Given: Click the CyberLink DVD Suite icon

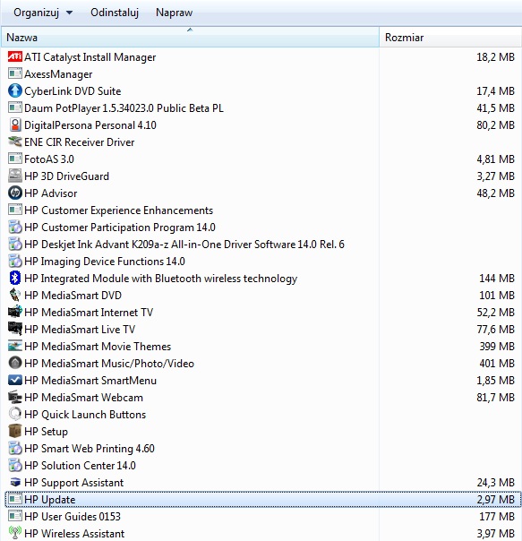Looking at the screenshot, I should (x=15, y=90).
